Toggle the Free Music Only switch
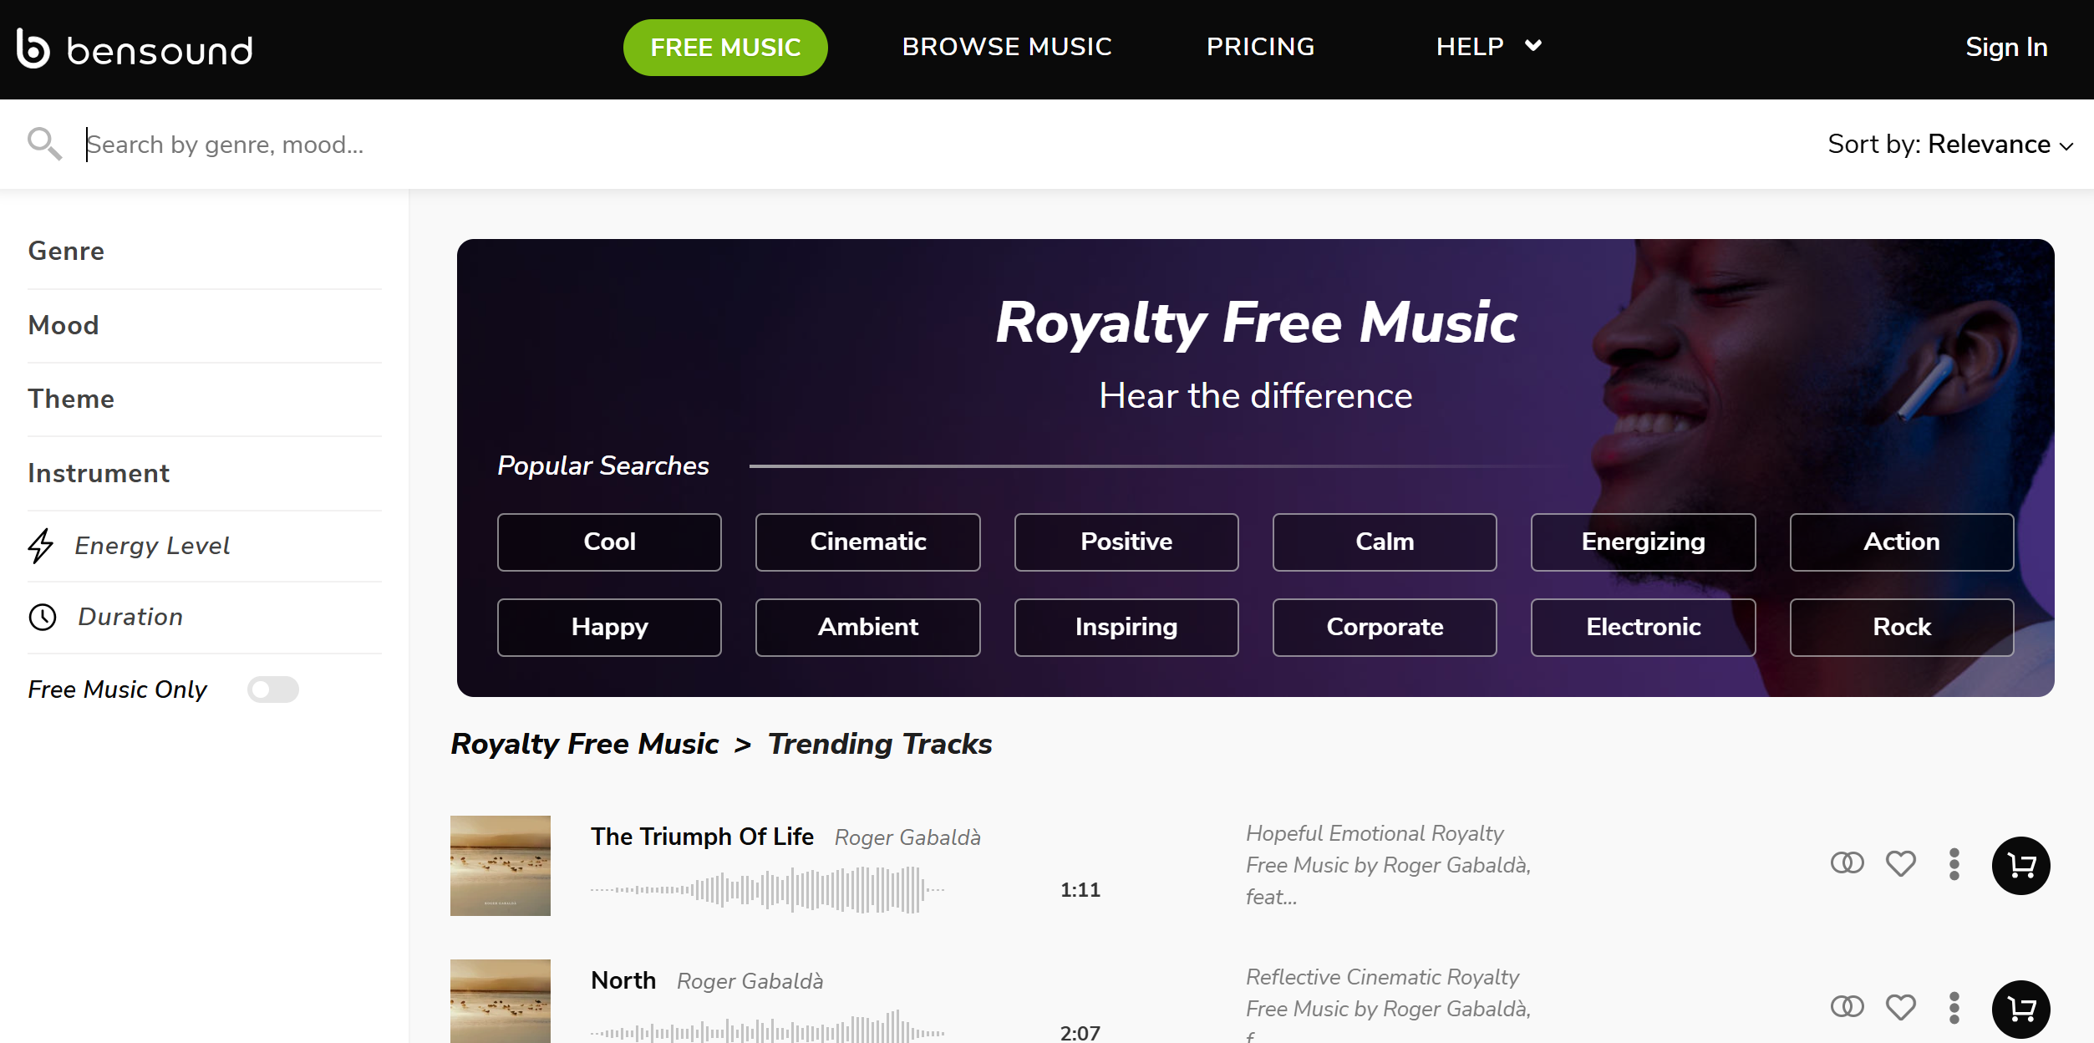Screen dimensions: 2094x1043 point(273,689)
